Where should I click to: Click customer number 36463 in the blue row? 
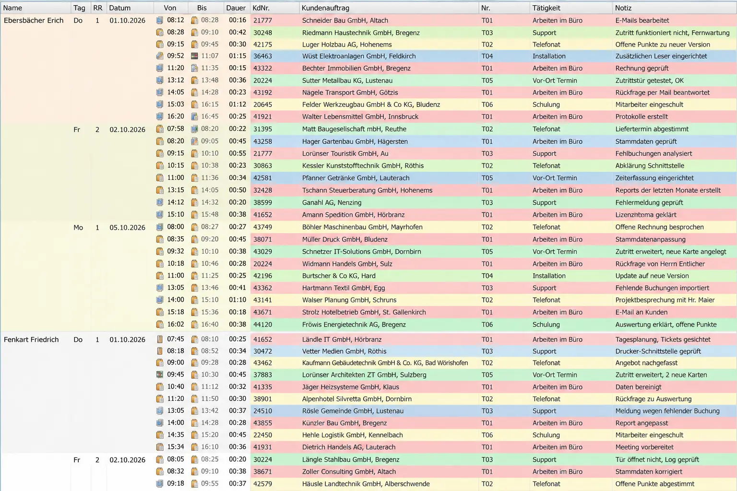pyautogui.click(x=262, y=56)
